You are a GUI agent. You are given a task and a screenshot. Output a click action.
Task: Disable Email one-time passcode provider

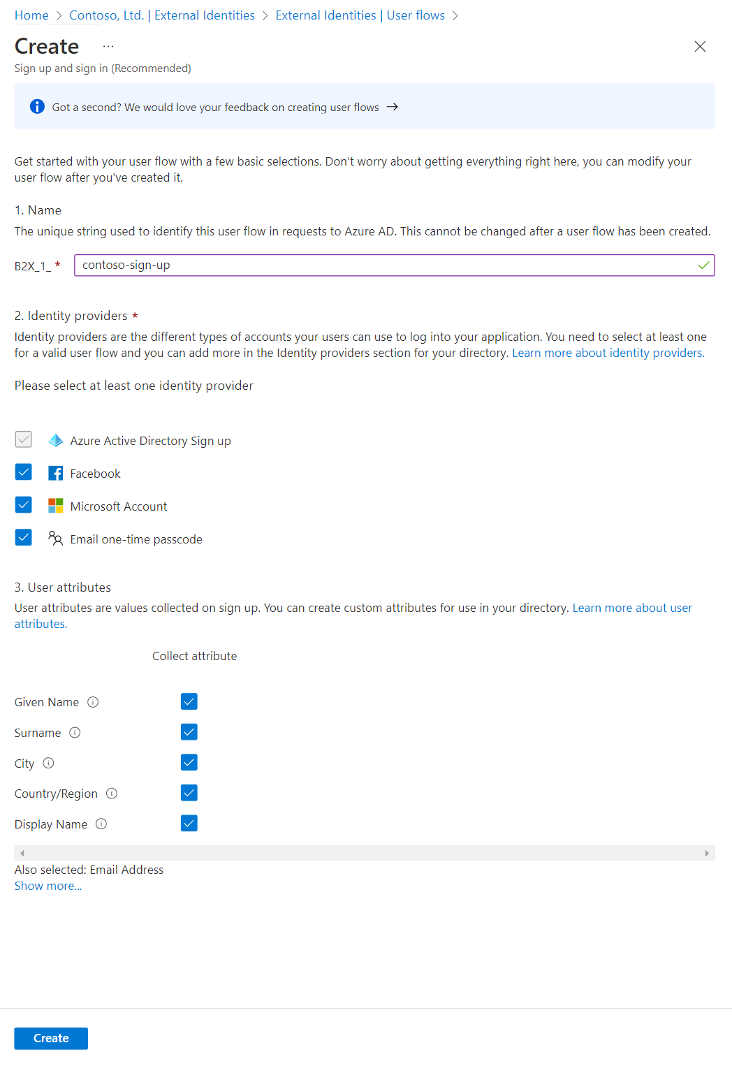coord(24,538)
